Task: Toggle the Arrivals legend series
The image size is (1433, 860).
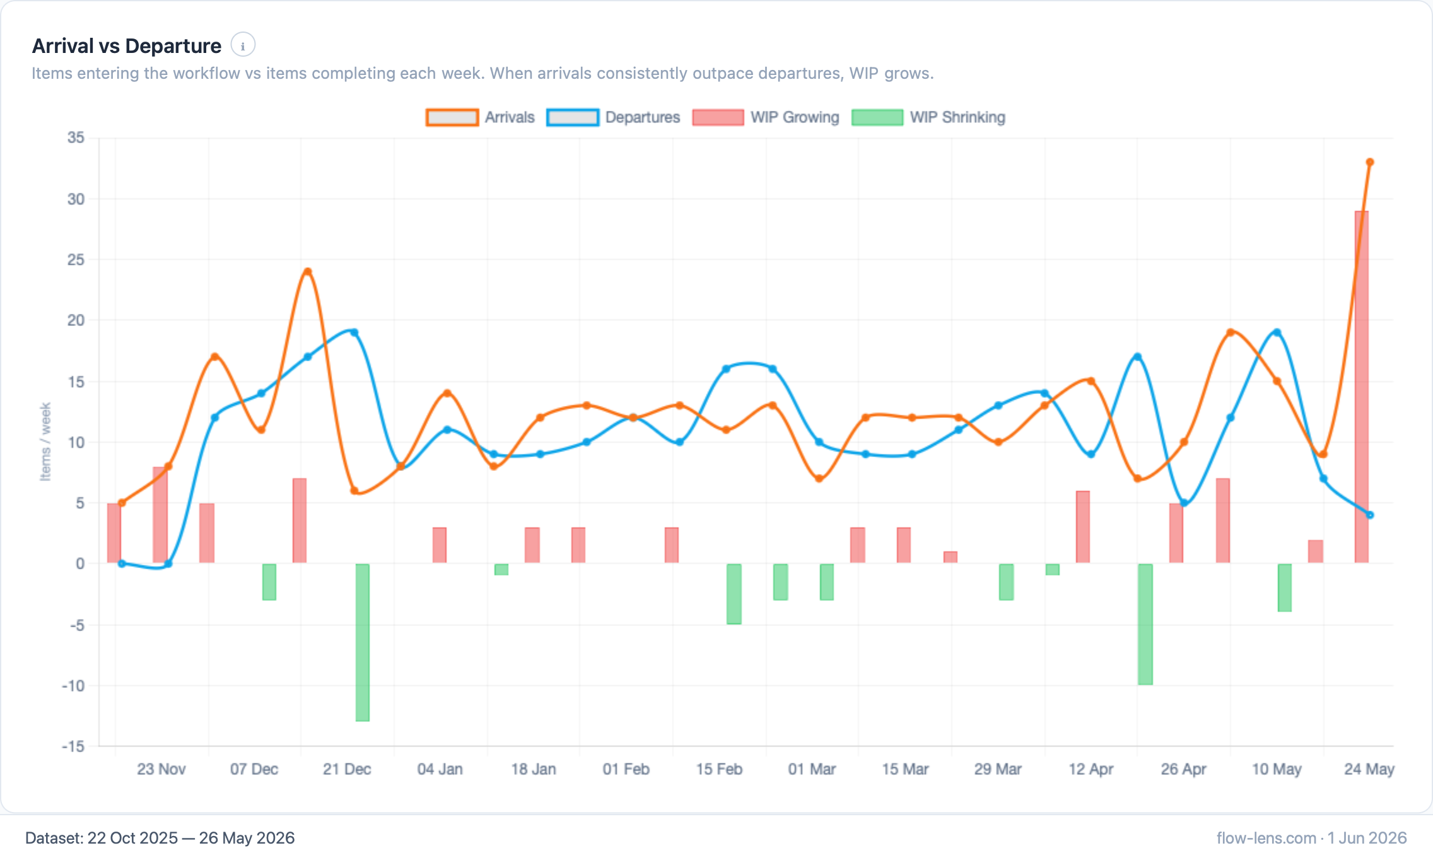Action: click(x=481, y=117)
